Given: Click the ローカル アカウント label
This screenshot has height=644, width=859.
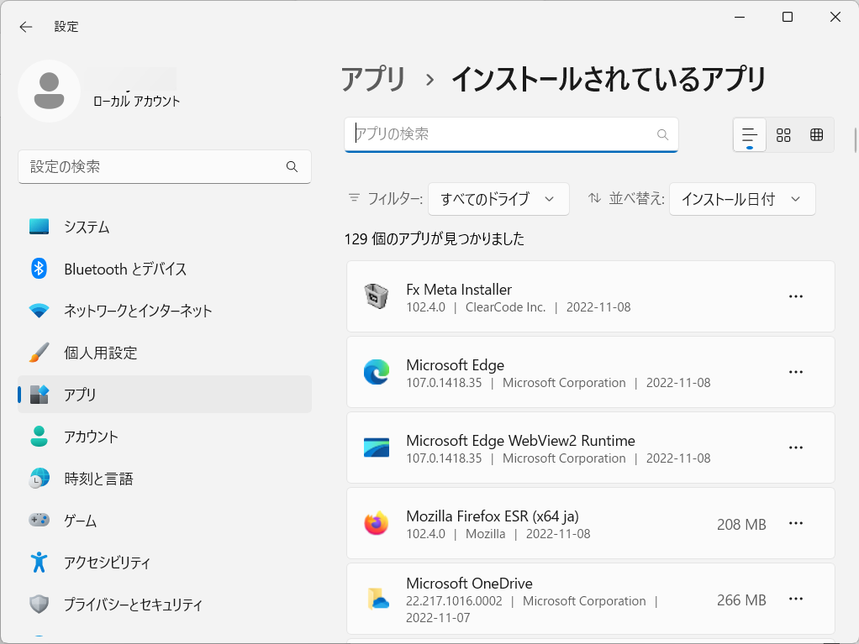Looking at the screenshot, I should tap(136, 102).
